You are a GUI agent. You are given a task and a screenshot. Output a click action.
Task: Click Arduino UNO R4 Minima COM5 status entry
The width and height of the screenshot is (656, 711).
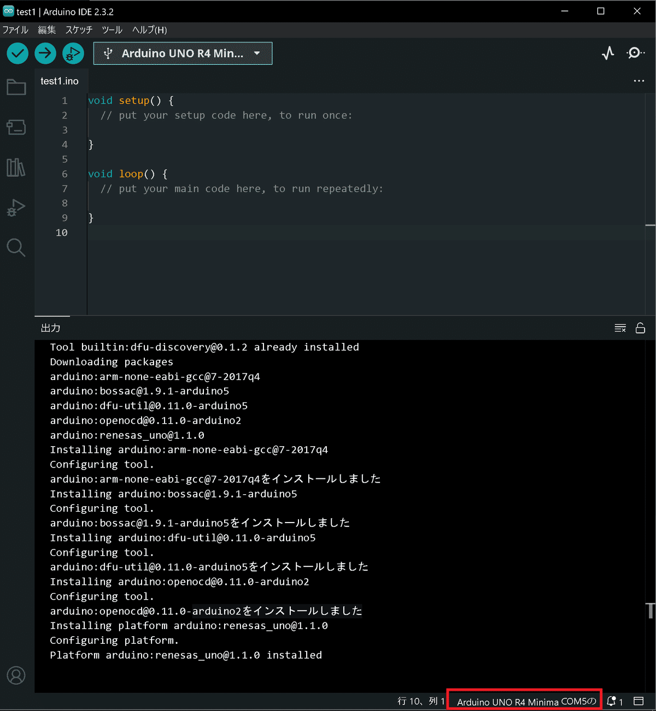point(525,701)
